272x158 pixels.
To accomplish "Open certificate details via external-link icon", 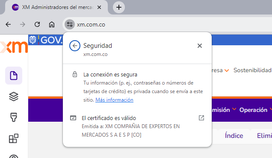I will click(x=201, y=118).
